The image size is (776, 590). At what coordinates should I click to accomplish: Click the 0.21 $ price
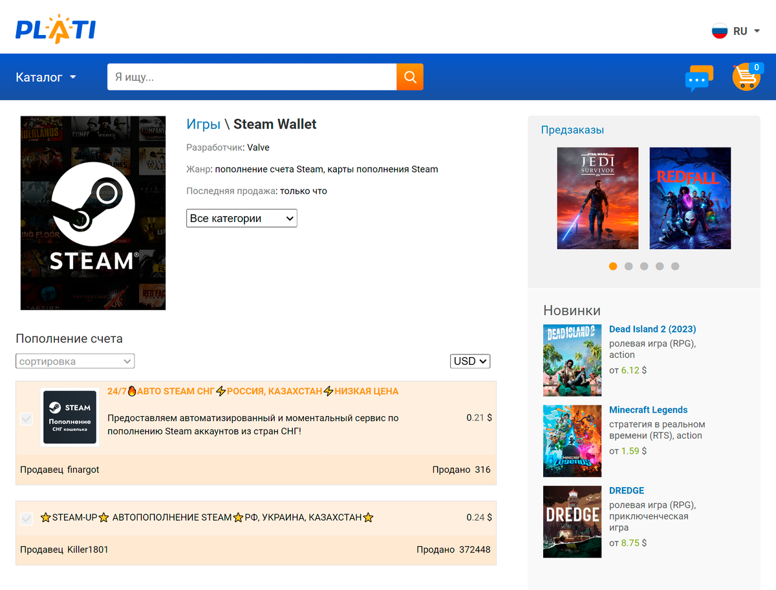pyautogui.click(x=479, y=418)
